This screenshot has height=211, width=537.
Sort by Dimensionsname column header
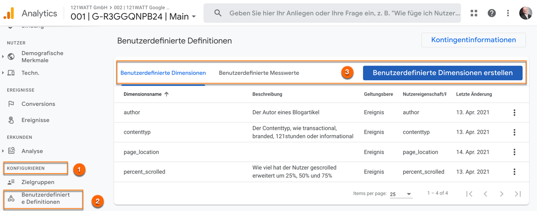pos(143,94)
